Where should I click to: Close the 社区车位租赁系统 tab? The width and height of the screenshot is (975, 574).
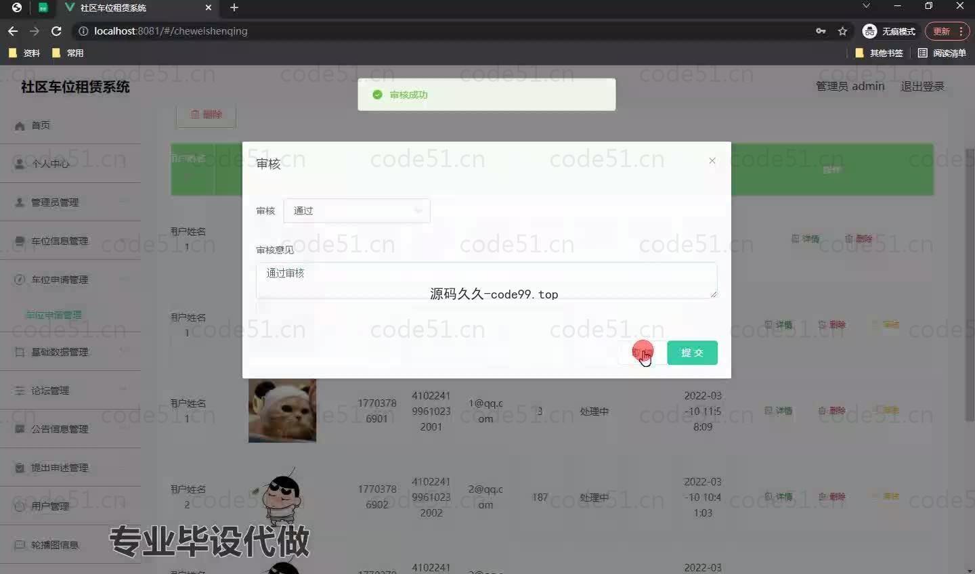[209, 7]
